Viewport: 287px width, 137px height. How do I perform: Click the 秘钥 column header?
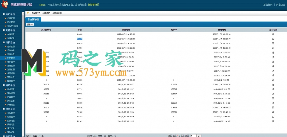[80, 29]
